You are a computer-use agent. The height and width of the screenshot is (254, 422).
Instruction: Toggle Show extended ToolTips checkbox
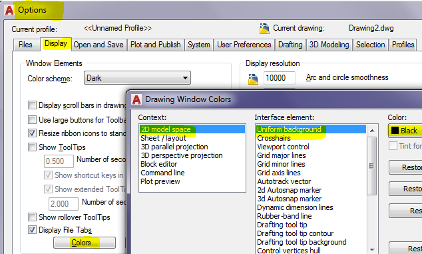point(48,189)
